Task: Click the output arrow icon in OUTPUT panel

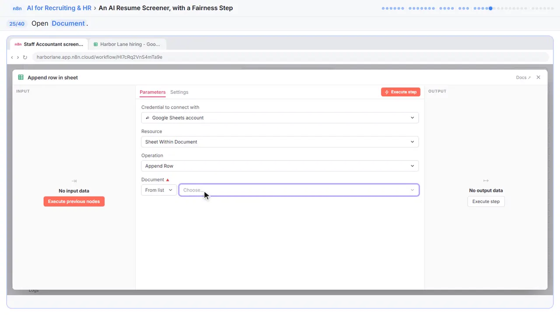Action: tap(486, 181)
